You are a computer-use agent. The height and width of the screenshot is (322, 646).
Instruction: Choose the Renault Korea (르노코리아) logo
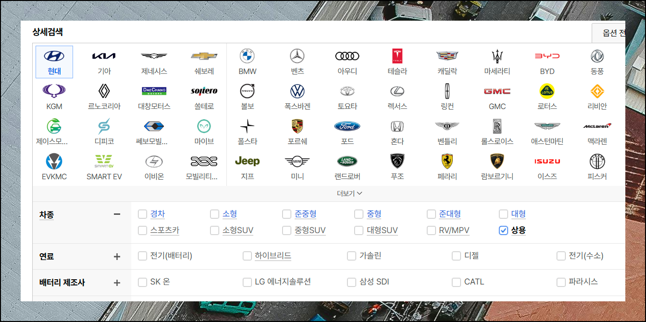[x=104, y=91]
